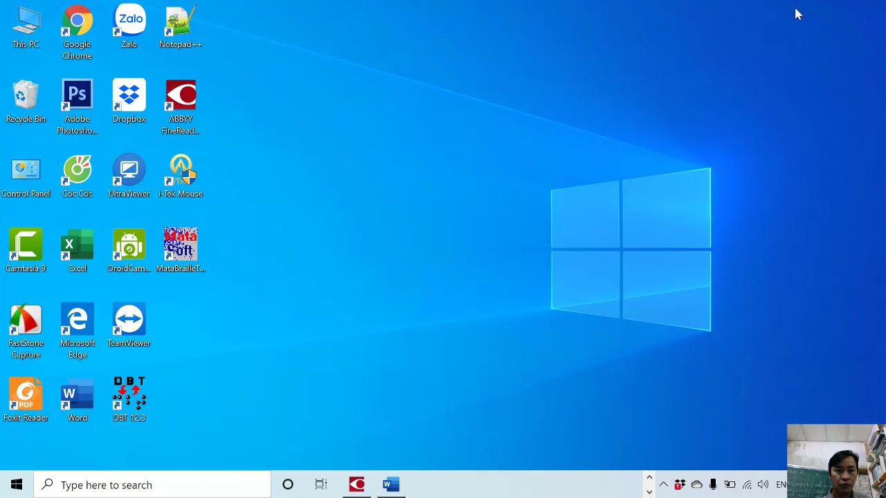
Task: Select UltraViewer desktop icon
Action: 129,177
